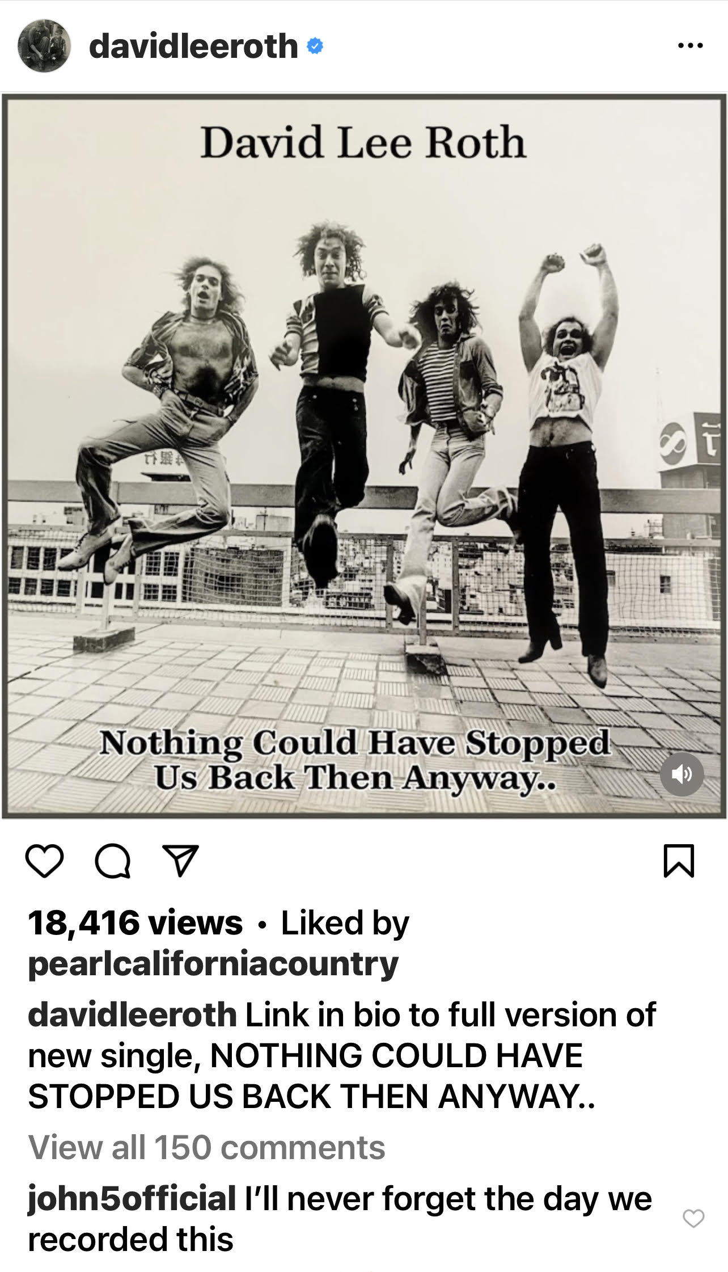Save the post with the bookmark icon
This screenshot has width=728, height=1272.
pyautogui.click(x=679, y=861)
